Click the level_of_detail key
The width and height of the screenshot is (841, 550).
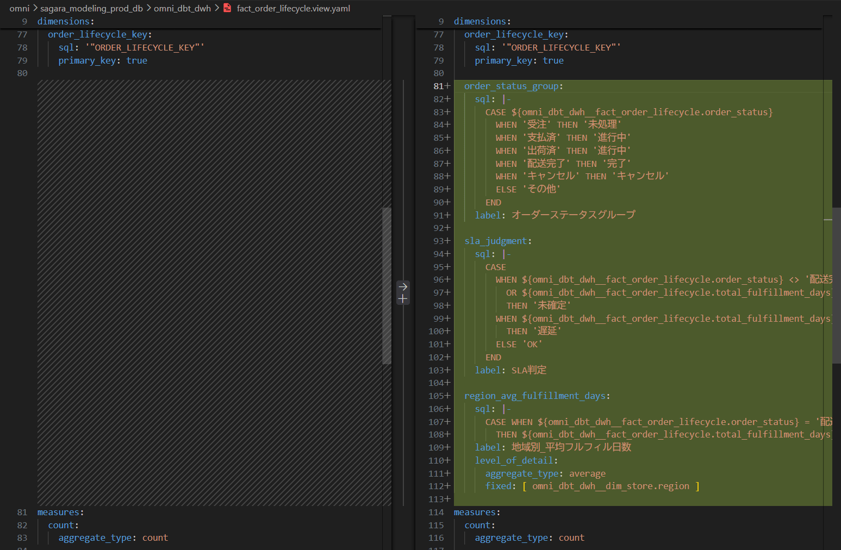[x=514, y=460]
